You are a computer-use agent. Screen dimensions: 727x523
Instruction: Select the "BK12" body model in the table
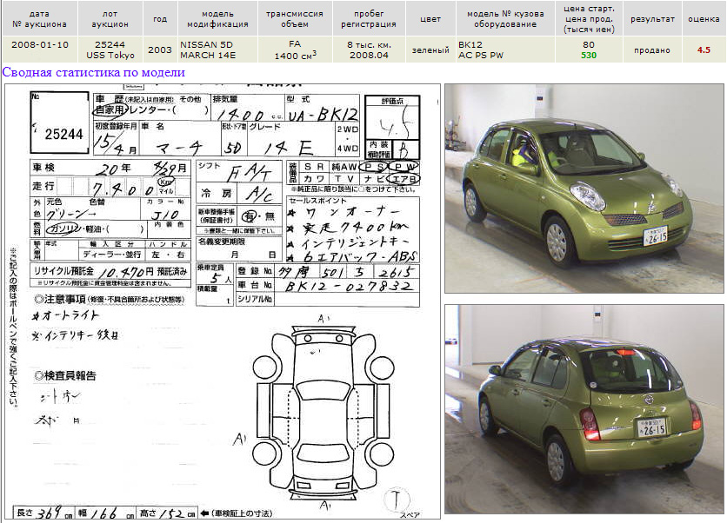[470, 45]
